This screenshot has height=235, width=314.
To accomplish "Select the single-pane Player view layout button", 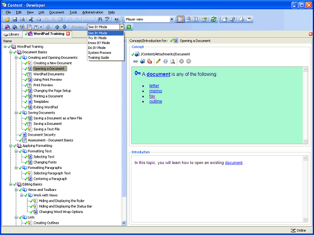I will [181, 20].
